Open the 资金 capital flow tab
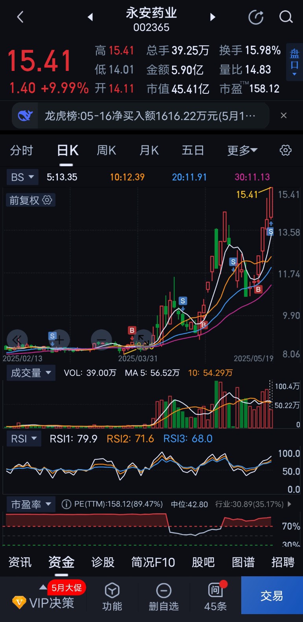 [x=61, y=562]
